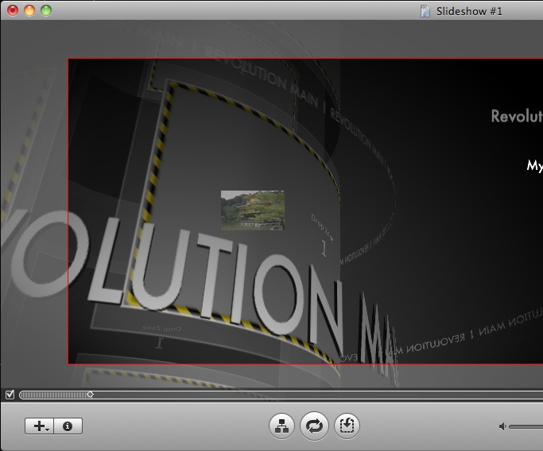Screen dimensions: 543x451
Task: Close the window with red button
Action: pos(13,10)
